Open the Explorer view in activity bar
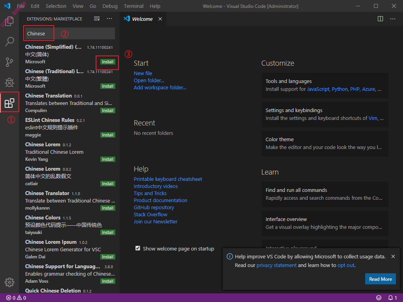The image size is (403, 302). 9,21
